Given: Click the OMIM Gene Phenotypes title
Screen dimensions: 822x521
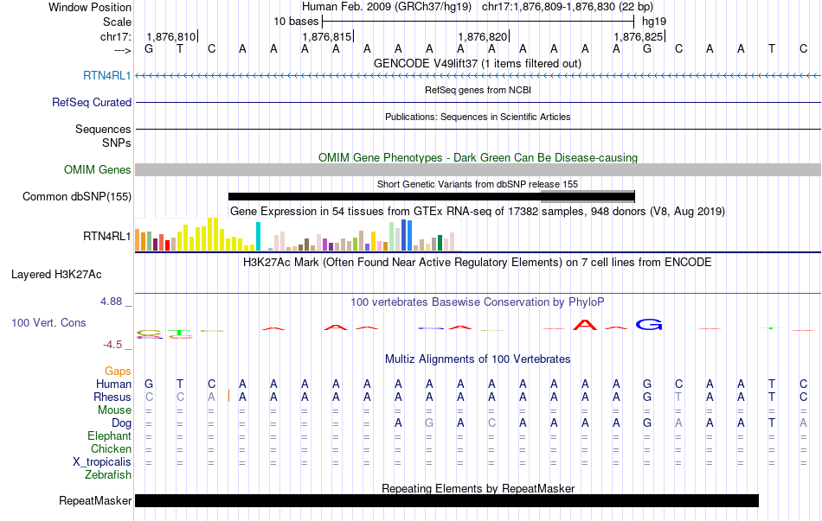Looking at the screenshot, I should pos(478,157).
